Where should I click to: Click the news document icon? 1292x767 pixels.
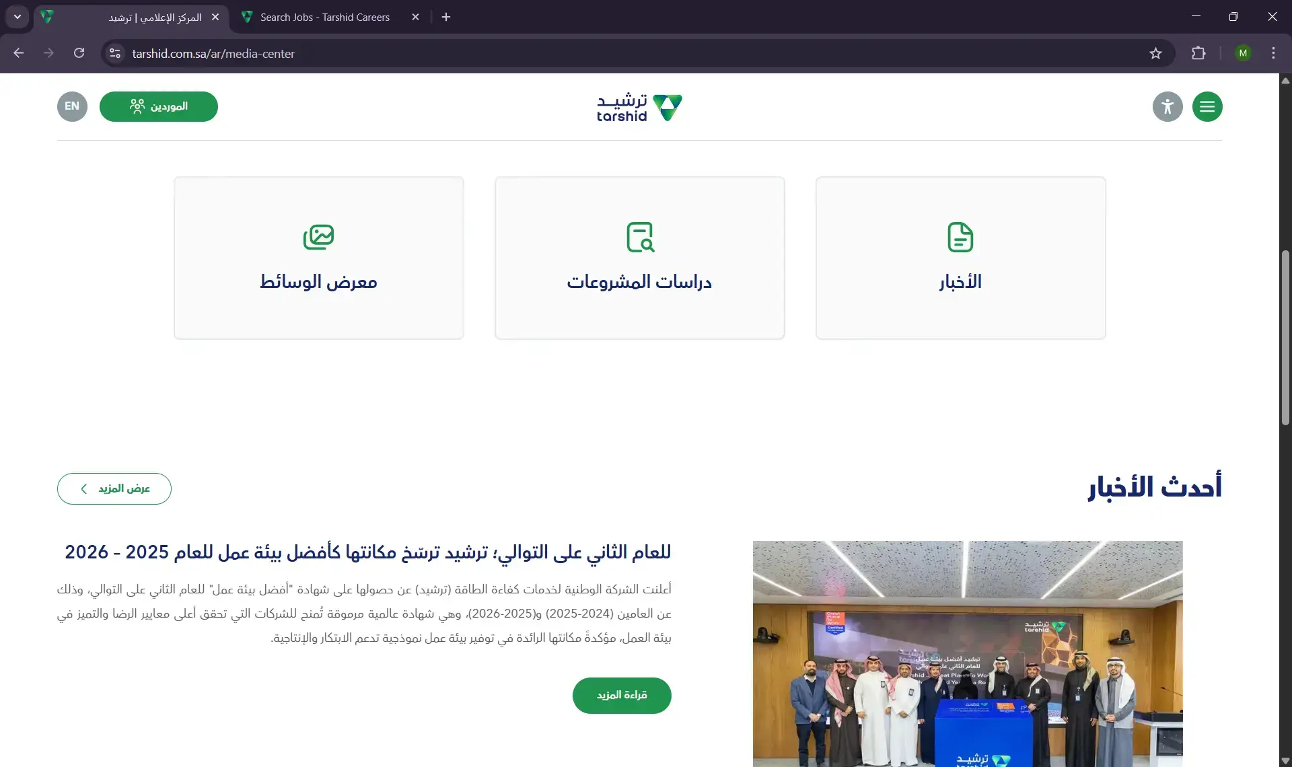[960, 237]
